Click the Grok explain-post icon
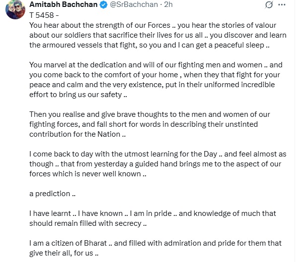 coord(269,5)
